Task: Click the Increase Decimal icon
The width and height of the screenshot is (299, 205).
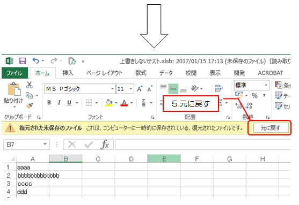Action: point(239,105)
